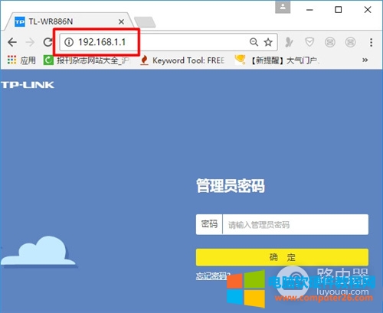
Task: Show more bookmarks with the double chevron
Action: pos(365,60)
